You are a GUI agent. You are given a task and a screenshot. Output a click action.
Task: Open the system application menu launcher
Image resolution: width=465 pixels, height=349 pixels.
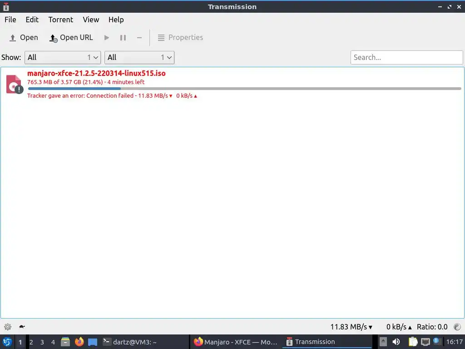(7, 342)
